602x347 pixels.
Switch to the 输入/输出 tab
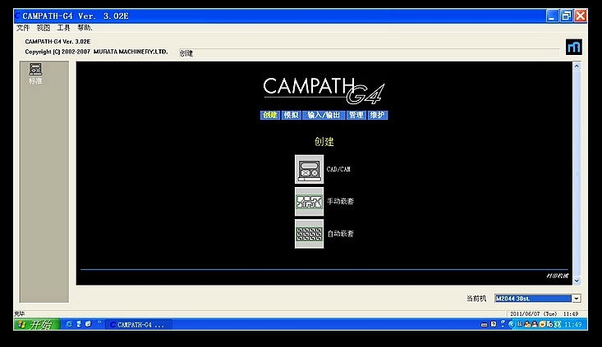click(x=324, y=115)
